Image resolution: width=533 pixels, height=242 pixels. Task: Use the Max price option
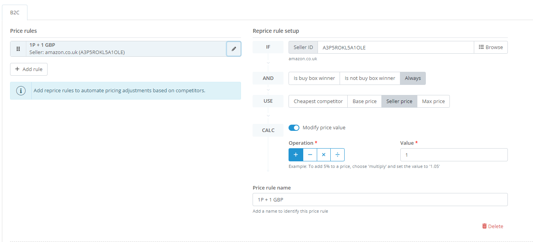tap(433, 102)
